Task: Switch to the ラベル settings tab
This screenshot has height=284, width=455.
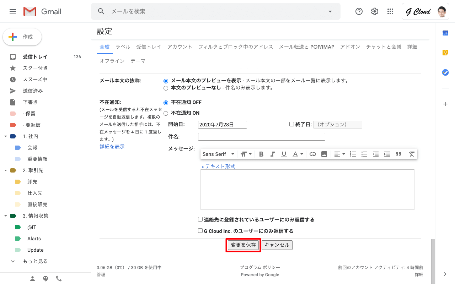Action: pos(123,47)
